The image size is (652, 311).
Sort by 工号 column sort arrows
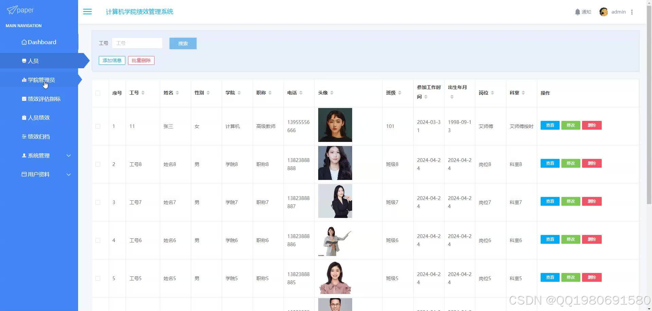[x=143, y=93]
